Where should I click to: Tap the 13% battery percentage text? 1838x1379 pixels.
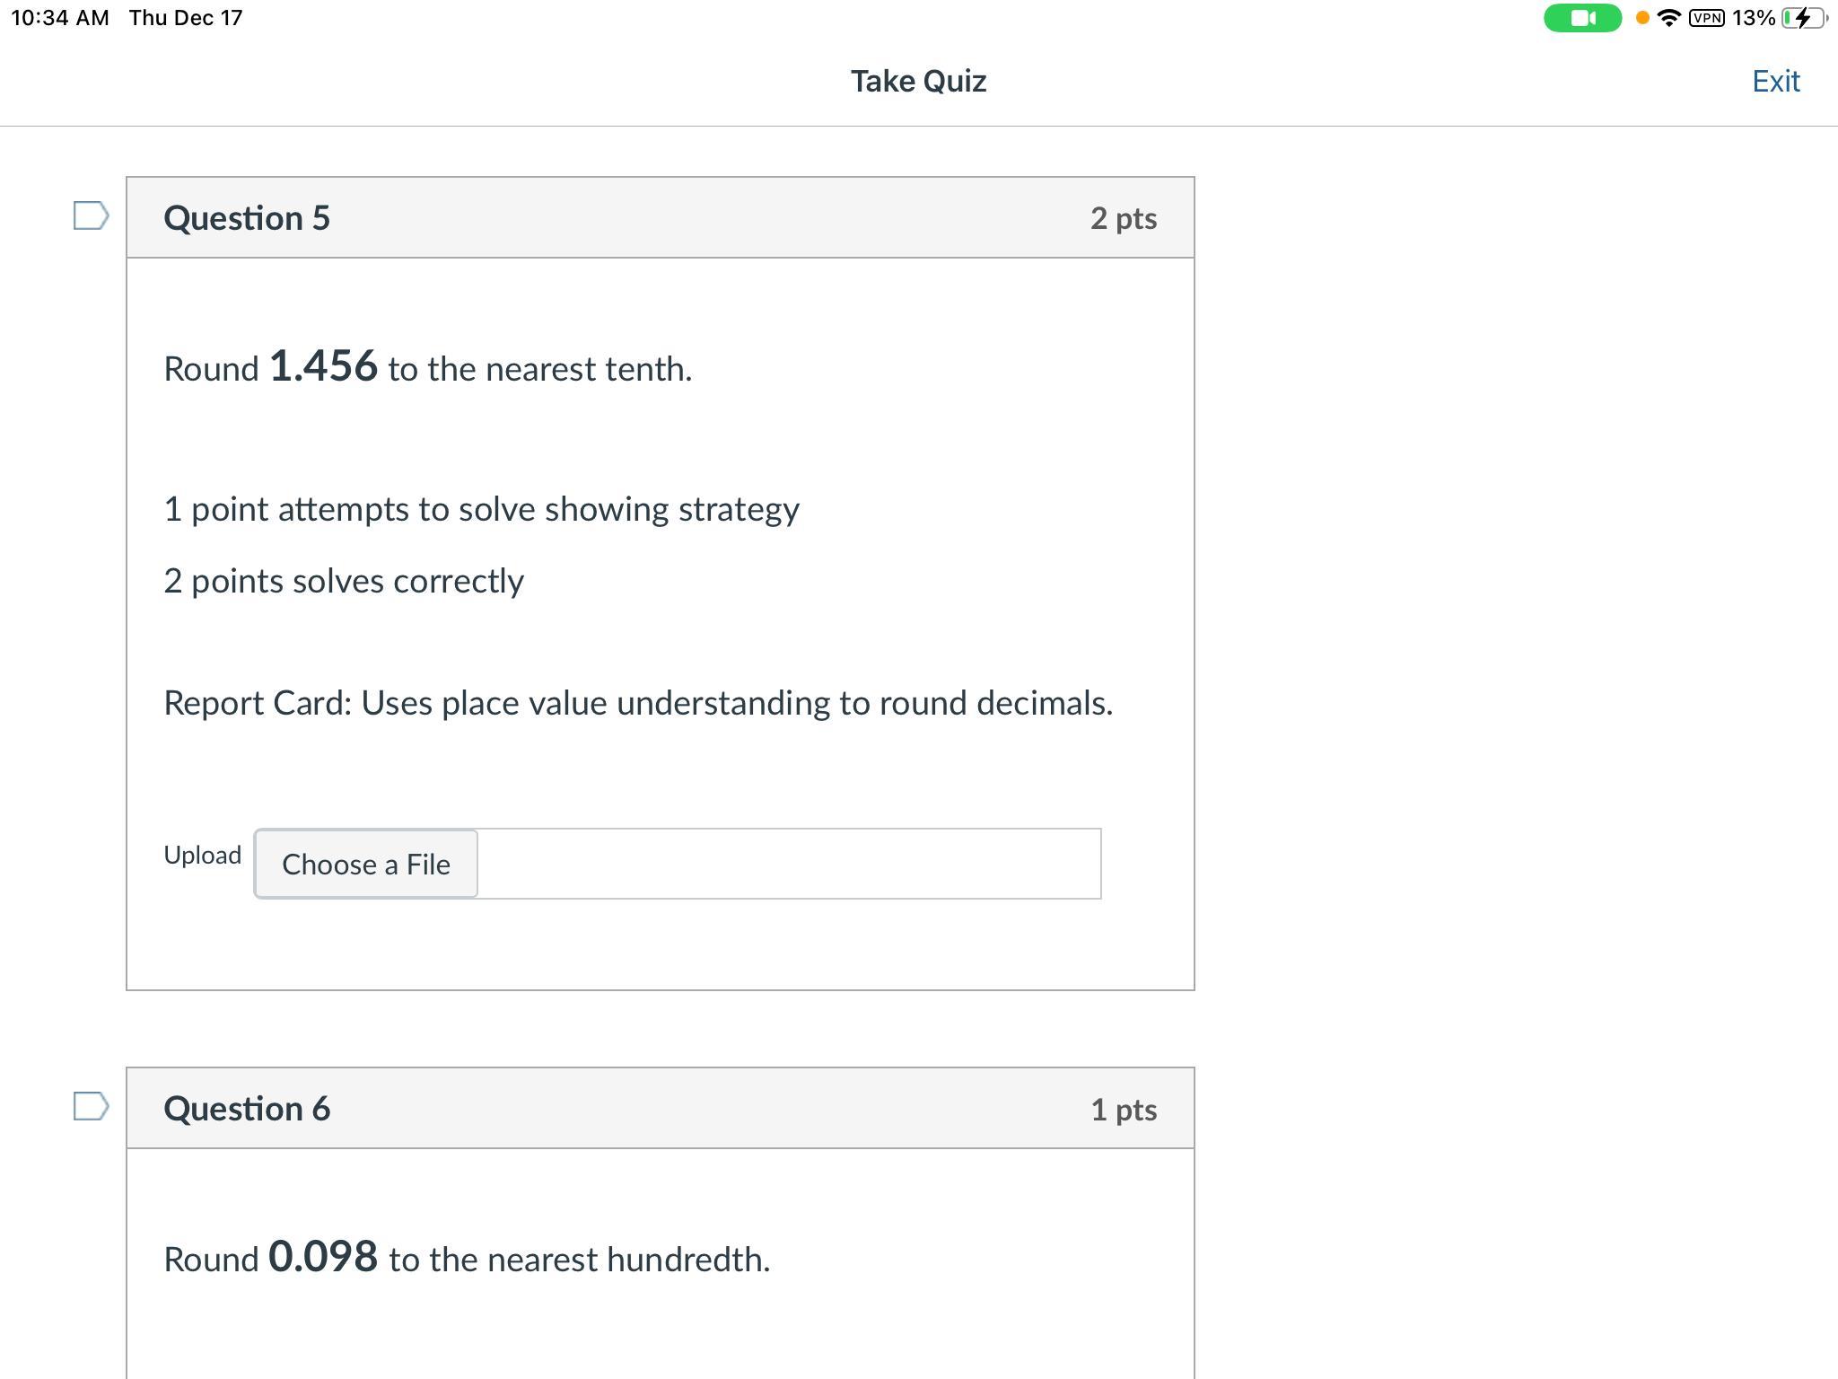tap(1753, 18)
